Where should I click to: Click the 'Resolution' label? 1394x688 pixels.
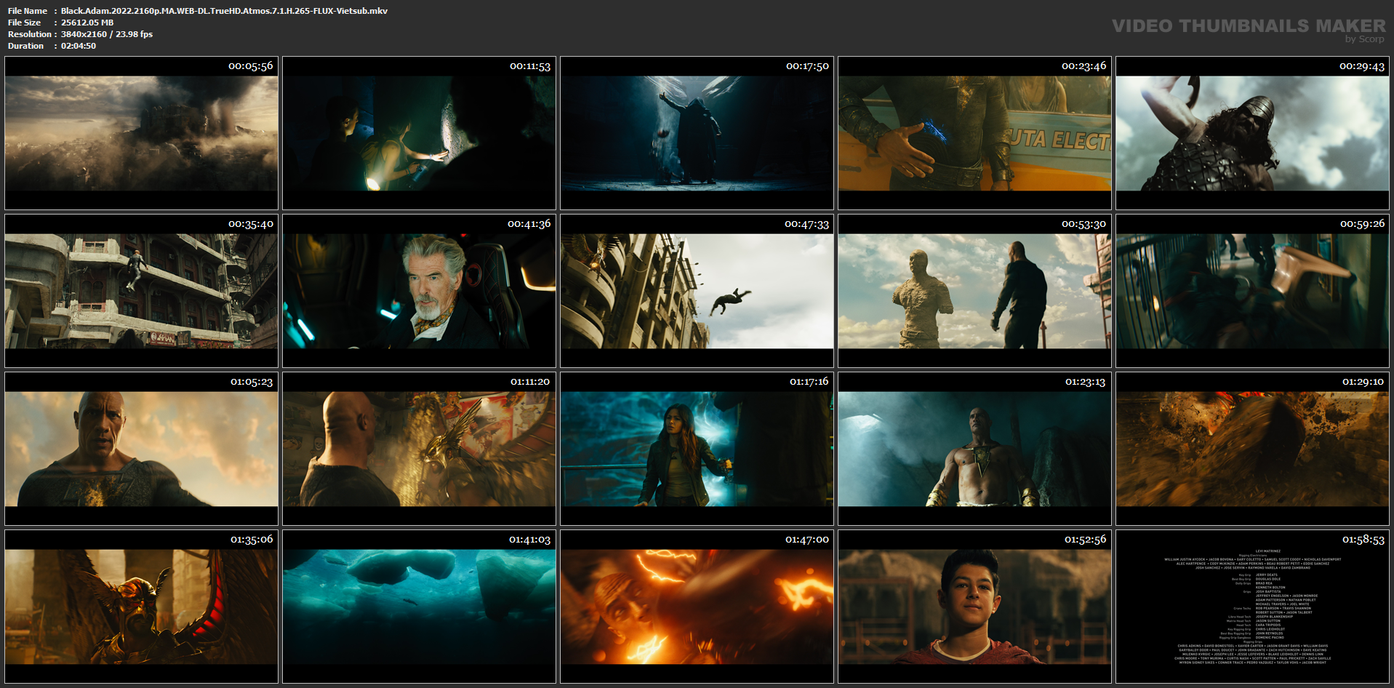pos(30,34)
